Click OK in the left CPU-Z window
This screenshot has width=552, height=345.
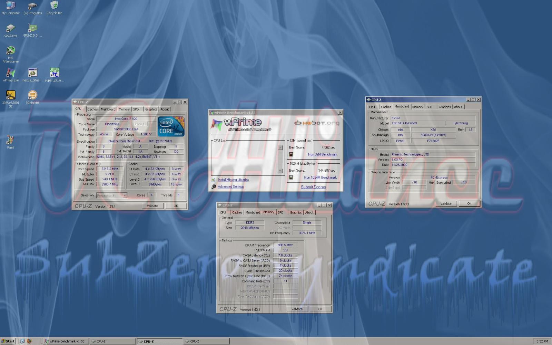pyautogui.click(x=176, y=206)
